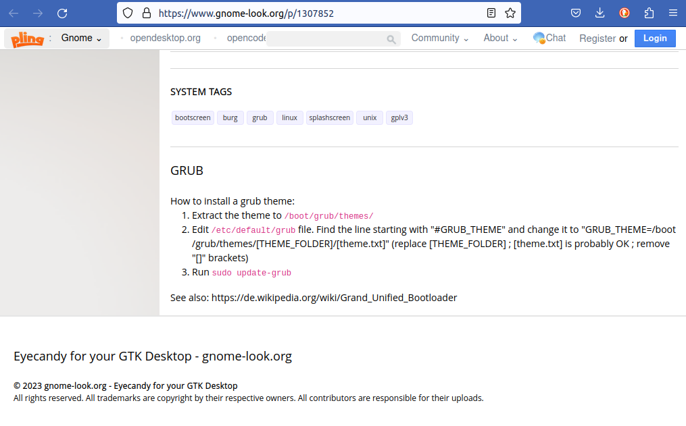This screenshot has width=686, height=426.
Task: Select the bootscreen tag
Action: (193, 117)
